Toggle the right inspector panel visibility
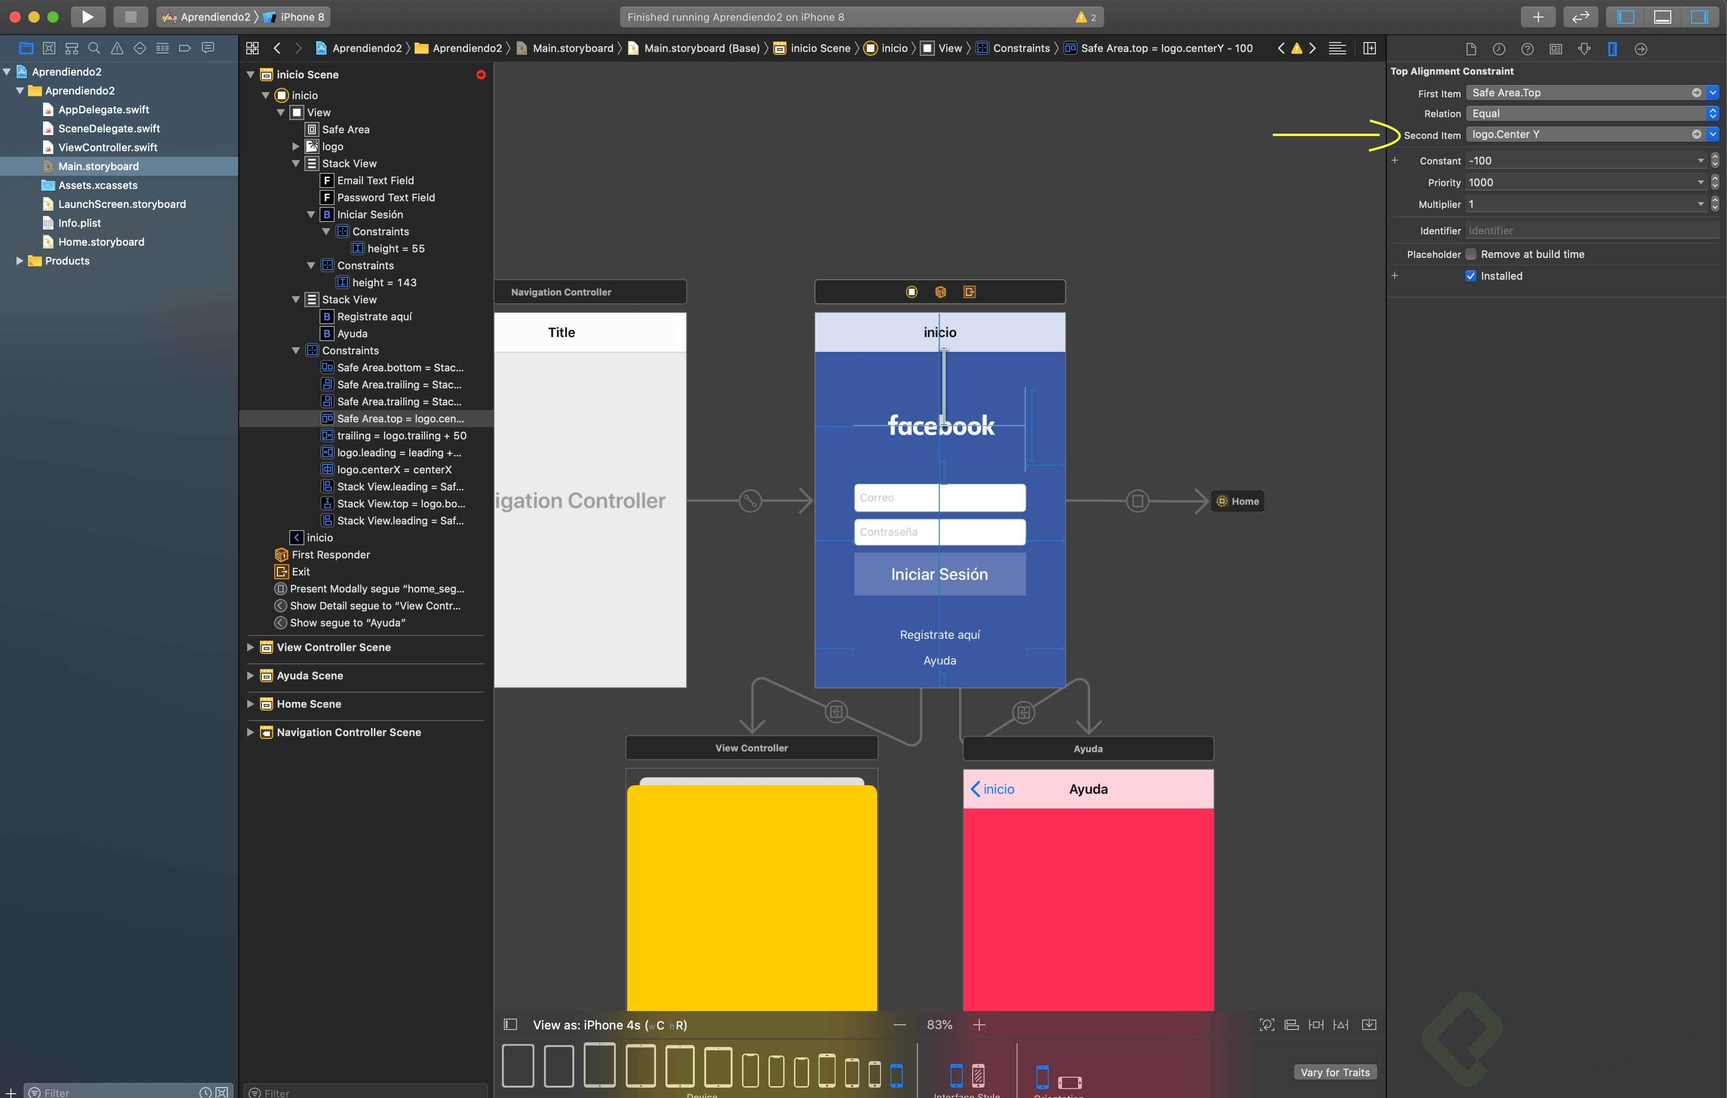Image resolution: width=1727 pixels, height=1098 pixels. (1699, 17)
